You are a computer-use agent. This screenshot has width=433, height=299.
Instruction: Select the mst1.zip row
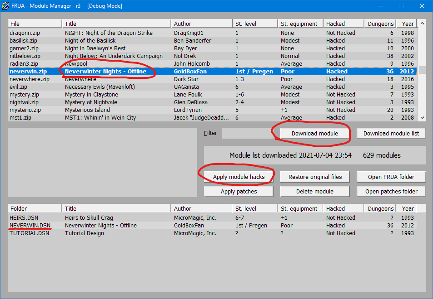(x=212, y=118)
